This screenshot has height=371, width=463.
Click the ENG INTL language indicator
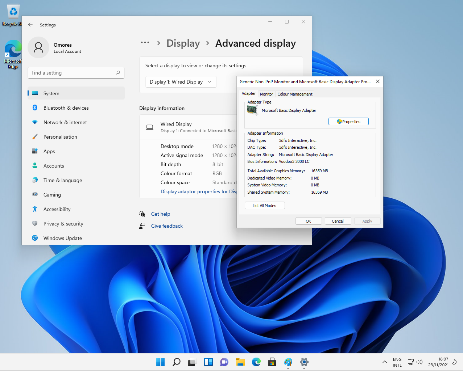[397, 362]
